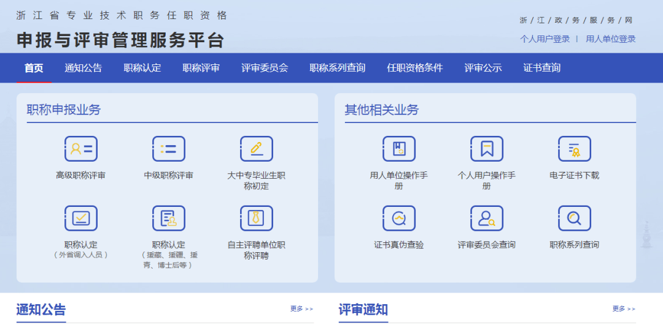
Task: Click the 个人用户登录 link
Action: (x=545, y=39)
